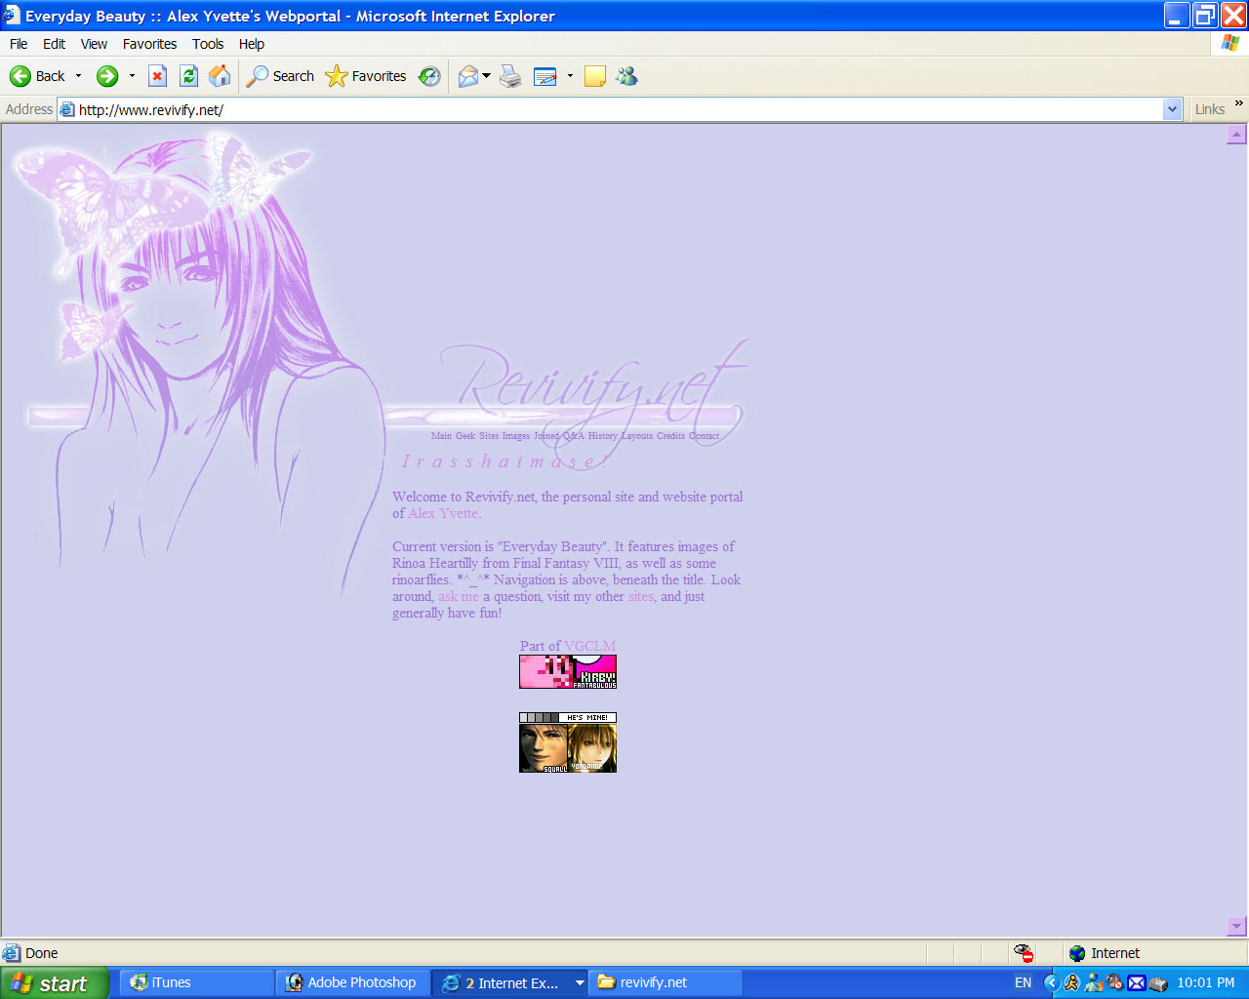Click the 'sites' link in the paragraph
1249x999 pixels.
[641, 596]
